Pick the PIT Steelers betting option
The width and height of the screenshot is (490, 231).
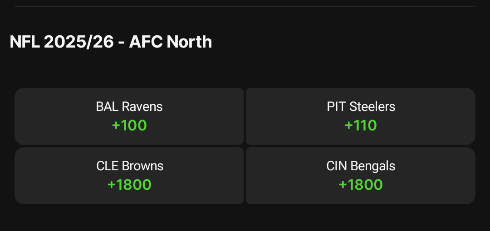point(361,116)
